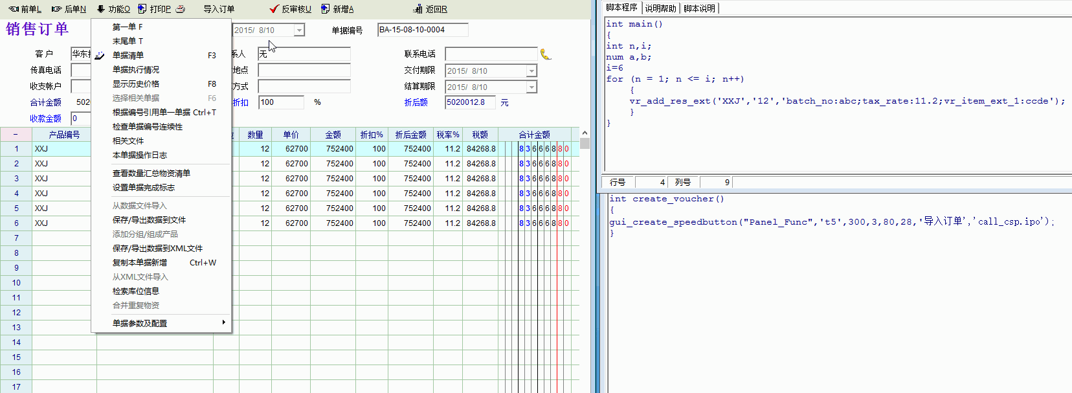Viewport: 1072px width, 393px height.
Task: Click the 导入订单 button
Action: point(219,9)
